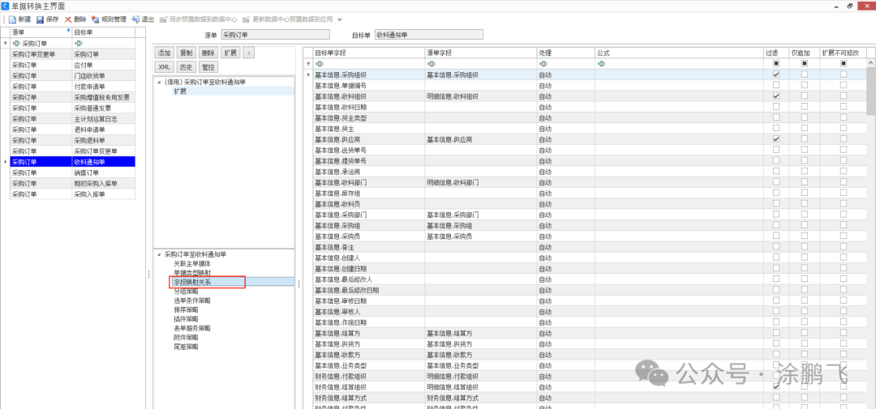This screenshot has height=409, width=876.
Task: Open the toolbar overflow dropdown arrow
Action: [x=340, y=19]
